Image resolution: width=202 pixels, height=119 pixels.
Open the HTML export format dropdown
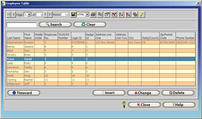click(x=87, y=15)
